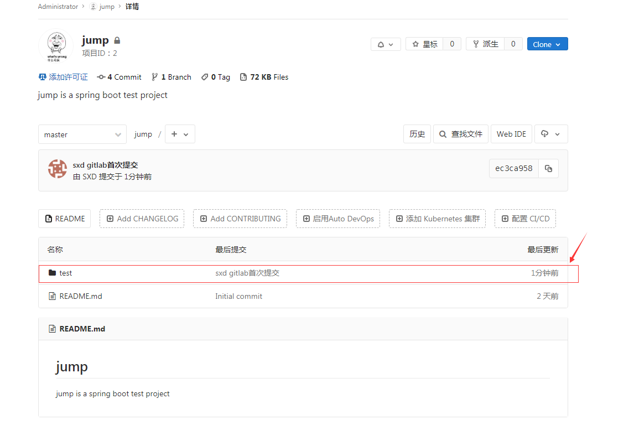
Task: Open the master branch selector
Action: [x=82, y=134]
